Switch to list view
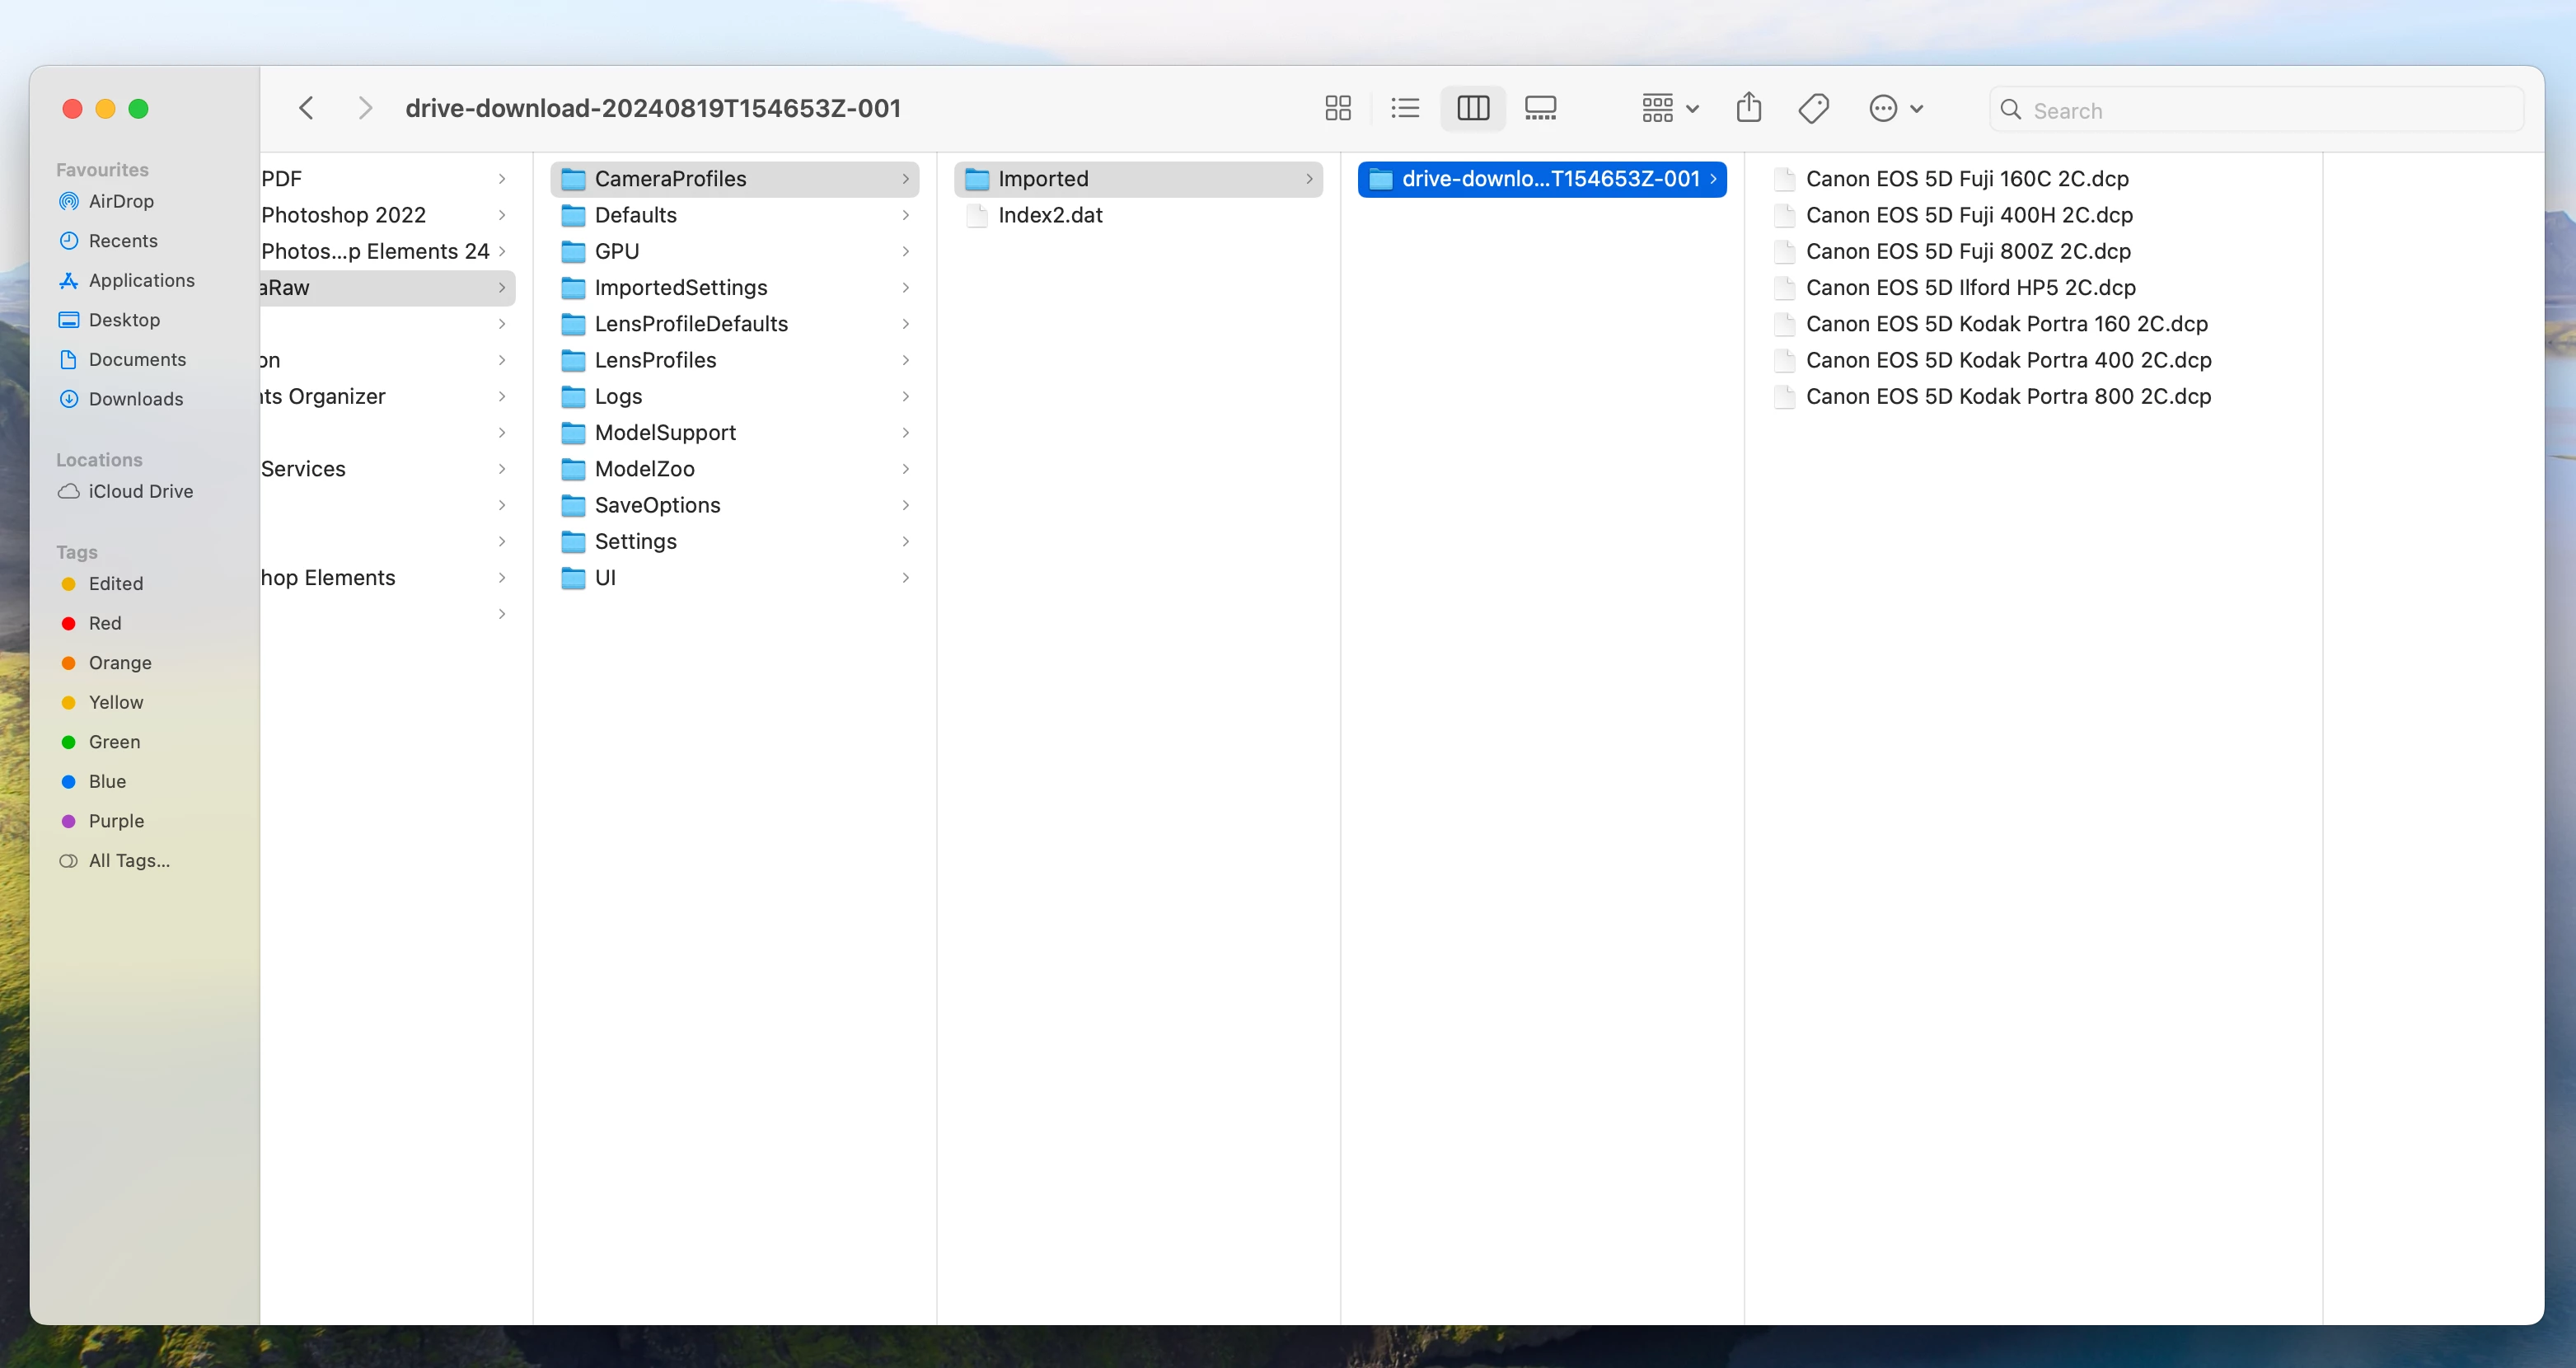The height and width of the screenshot is (1368, 2576). [1405, 108]
